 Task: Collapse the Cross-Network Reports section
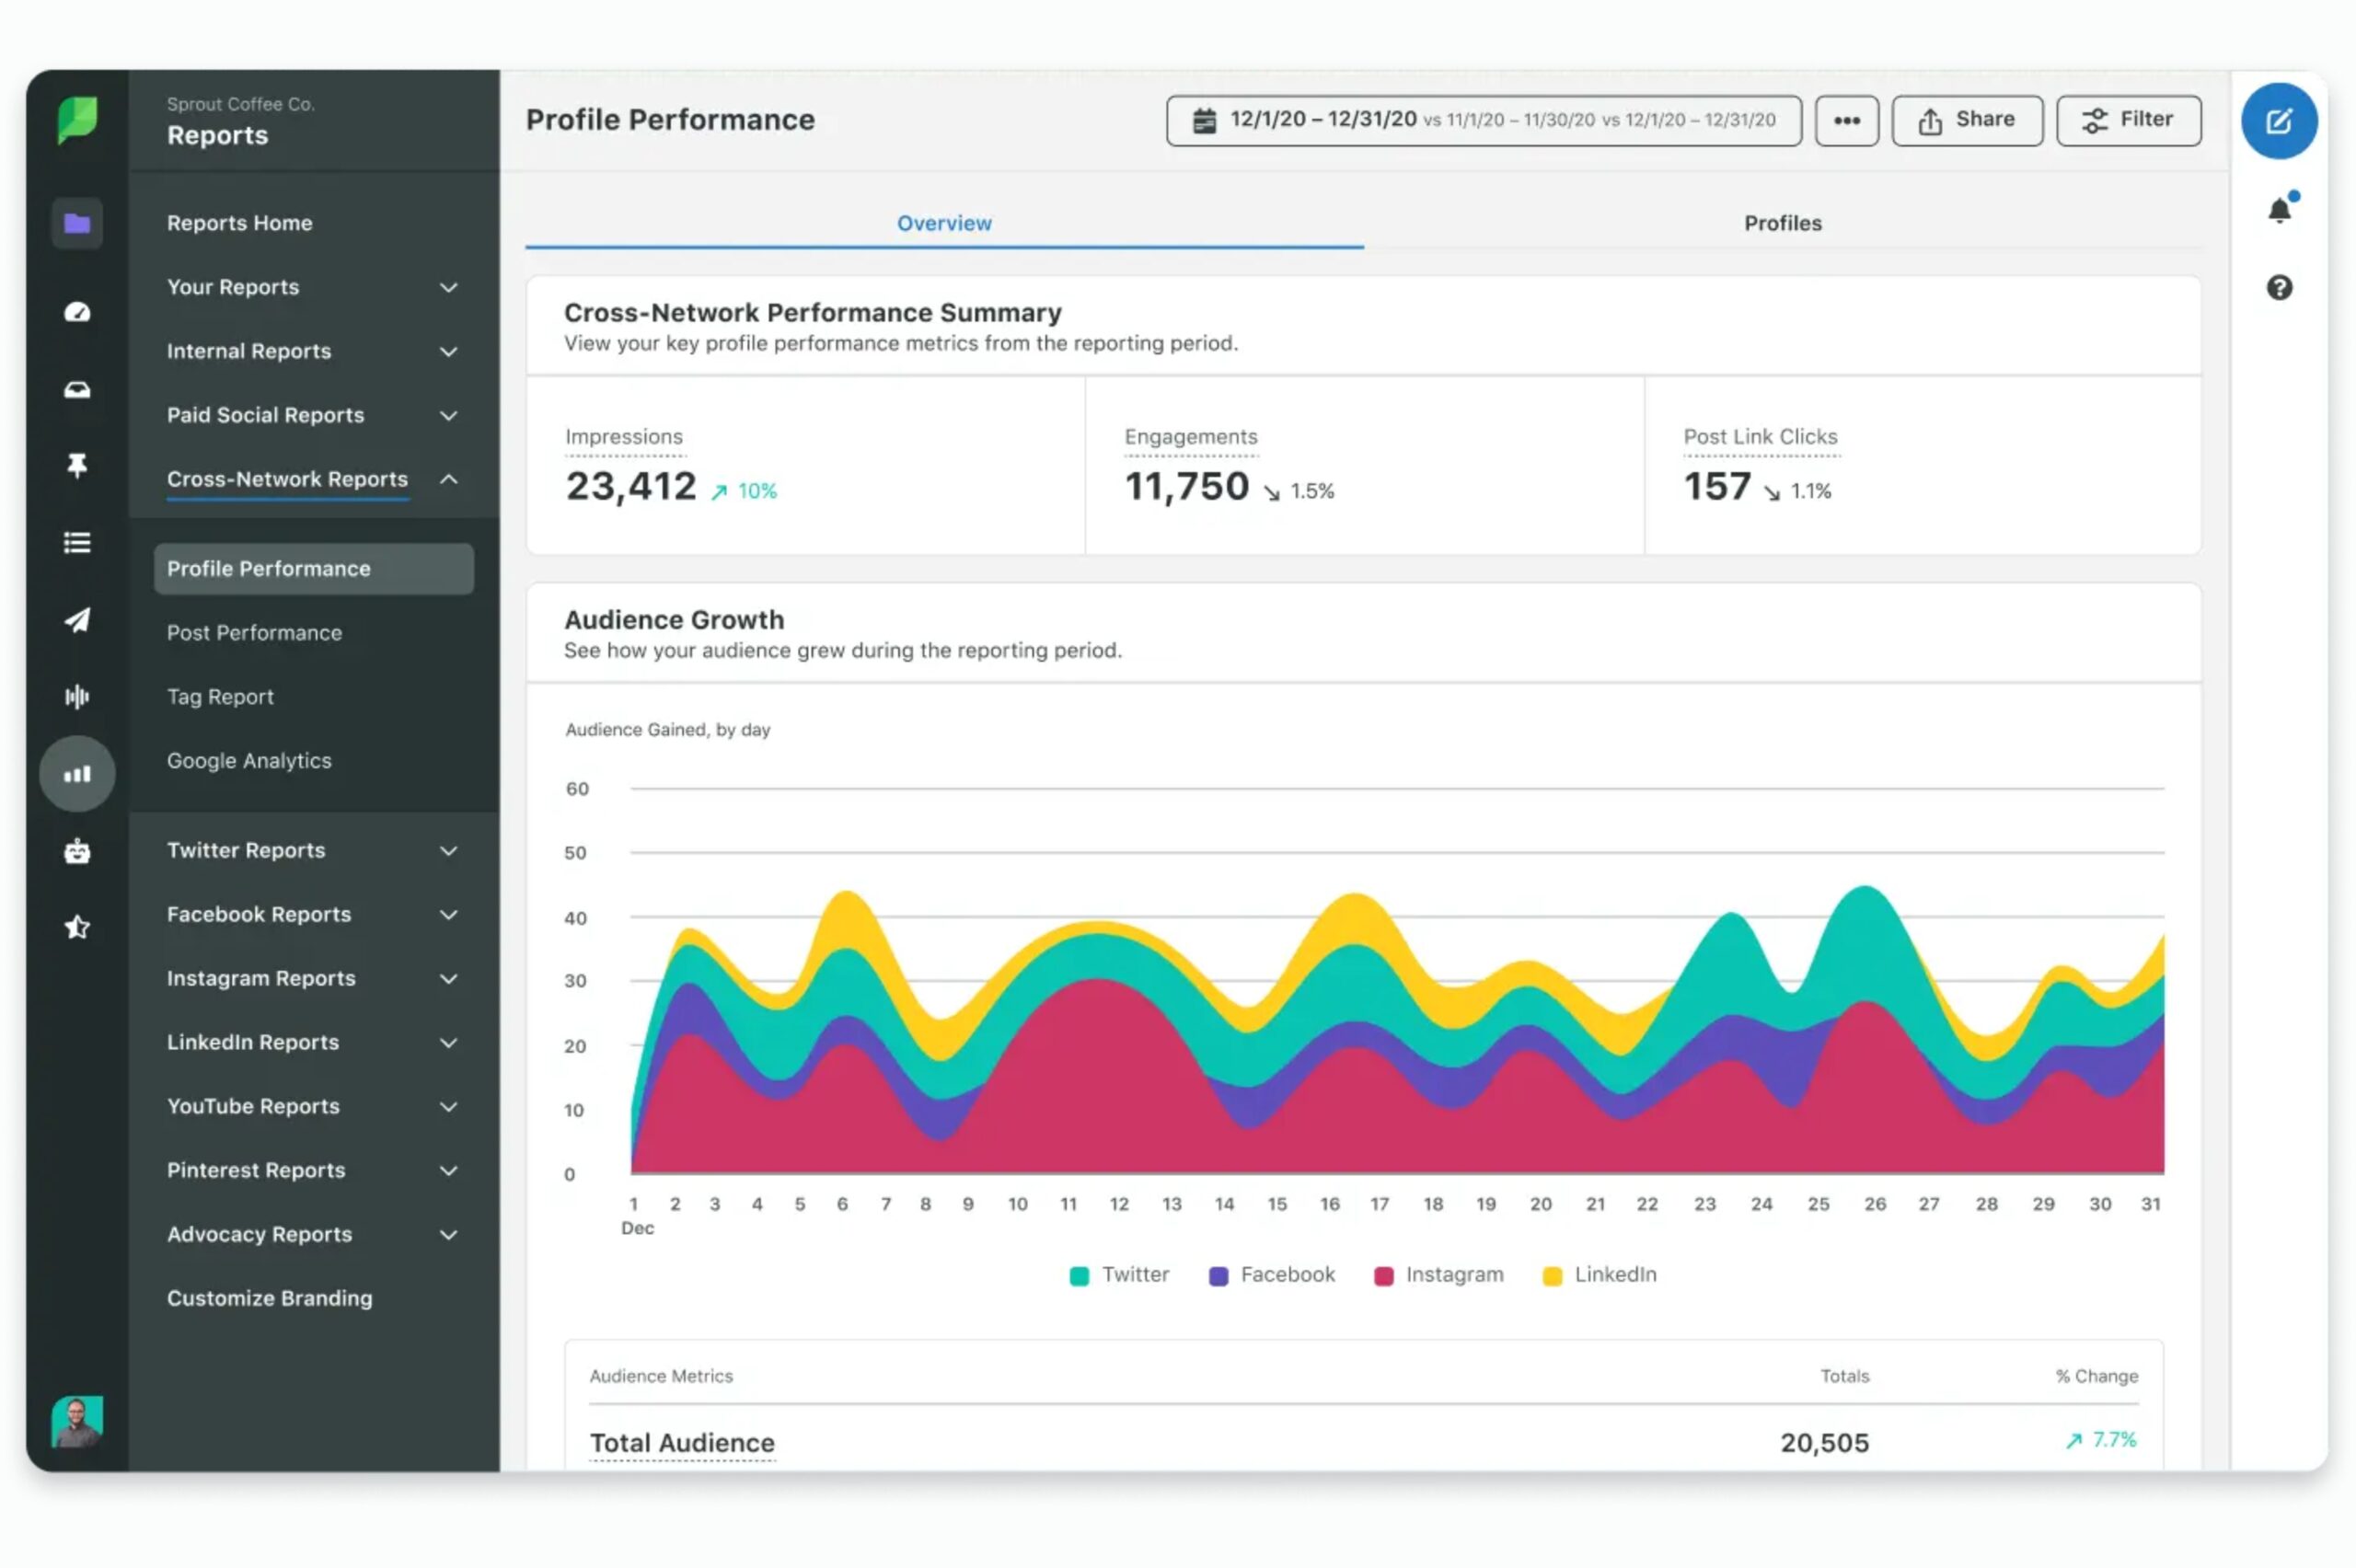pyautogui.click(x=448, y=479)
